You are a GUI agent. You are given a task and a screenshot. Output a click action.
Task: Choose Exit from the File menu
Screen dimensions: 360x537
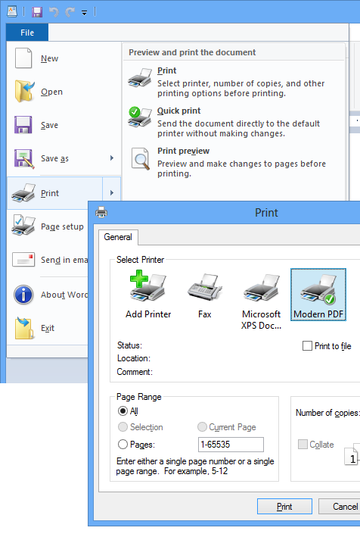pos(48,328)
